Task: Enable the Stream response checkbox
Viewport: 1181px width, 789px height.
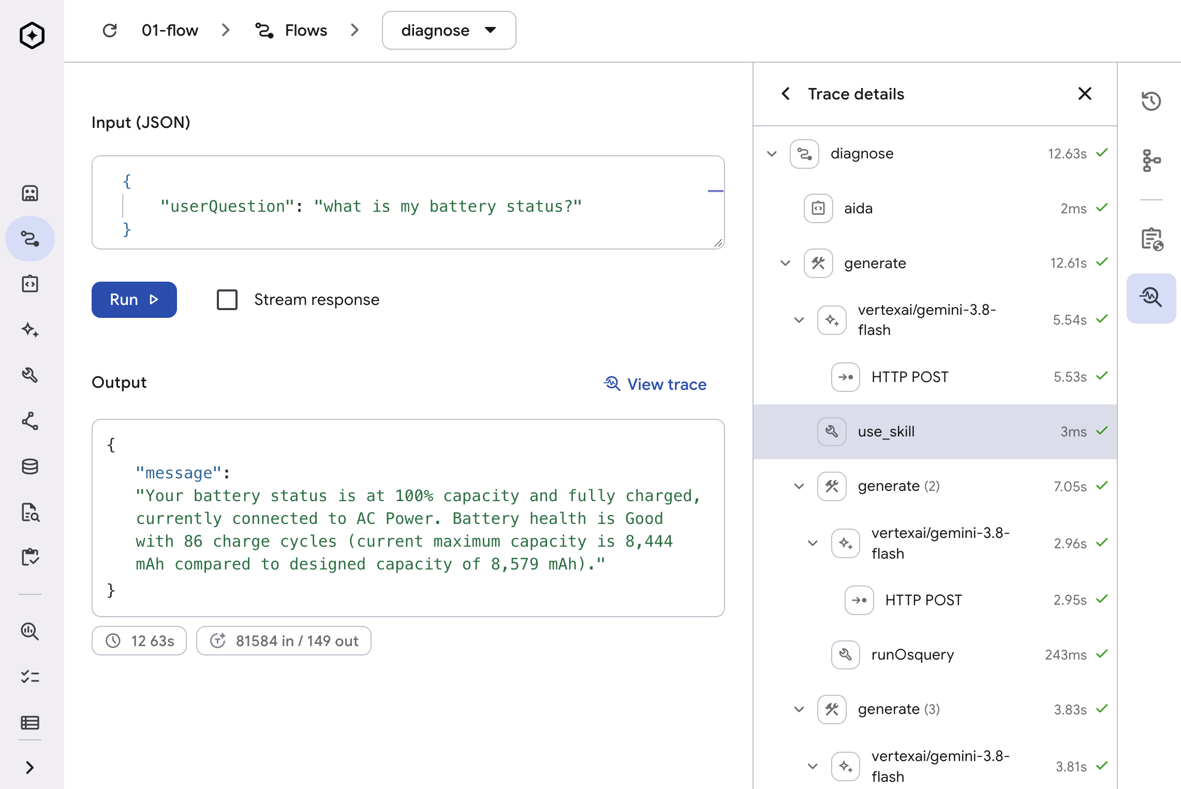Action: pyautogui.click(x=227, y=300)
